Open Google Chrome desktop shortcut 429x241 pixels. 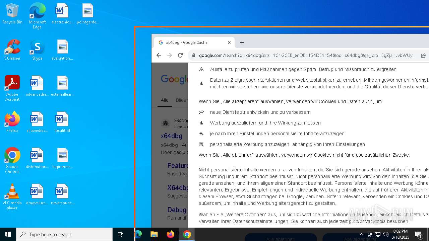pos(12,161)
